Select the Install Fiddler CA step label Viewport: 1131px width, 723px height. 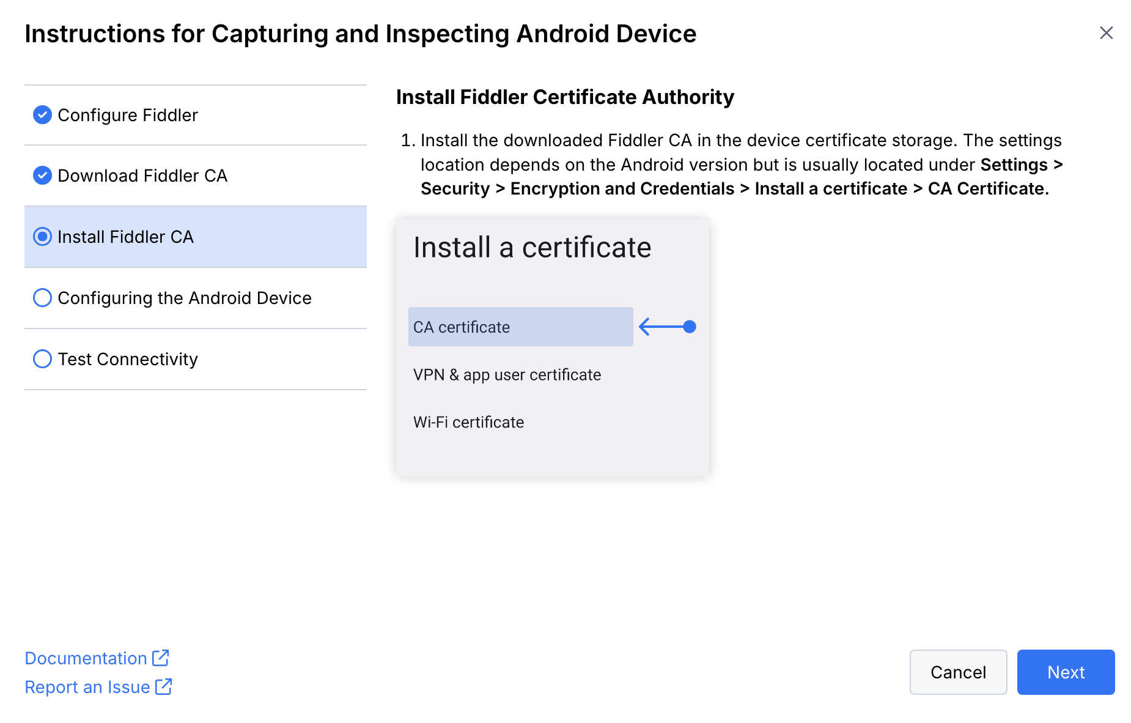[x=125, y=237]
